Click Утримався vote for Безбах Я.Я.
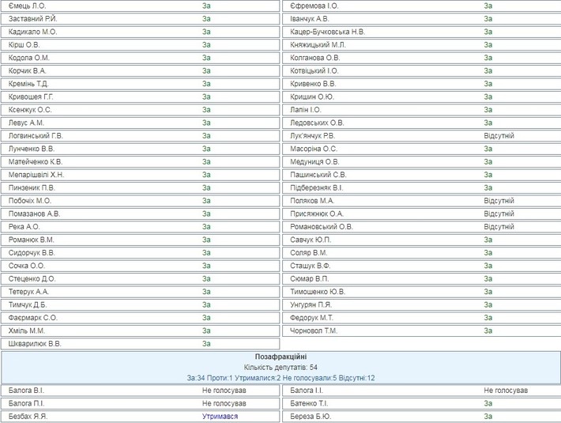 coord(220,416)
